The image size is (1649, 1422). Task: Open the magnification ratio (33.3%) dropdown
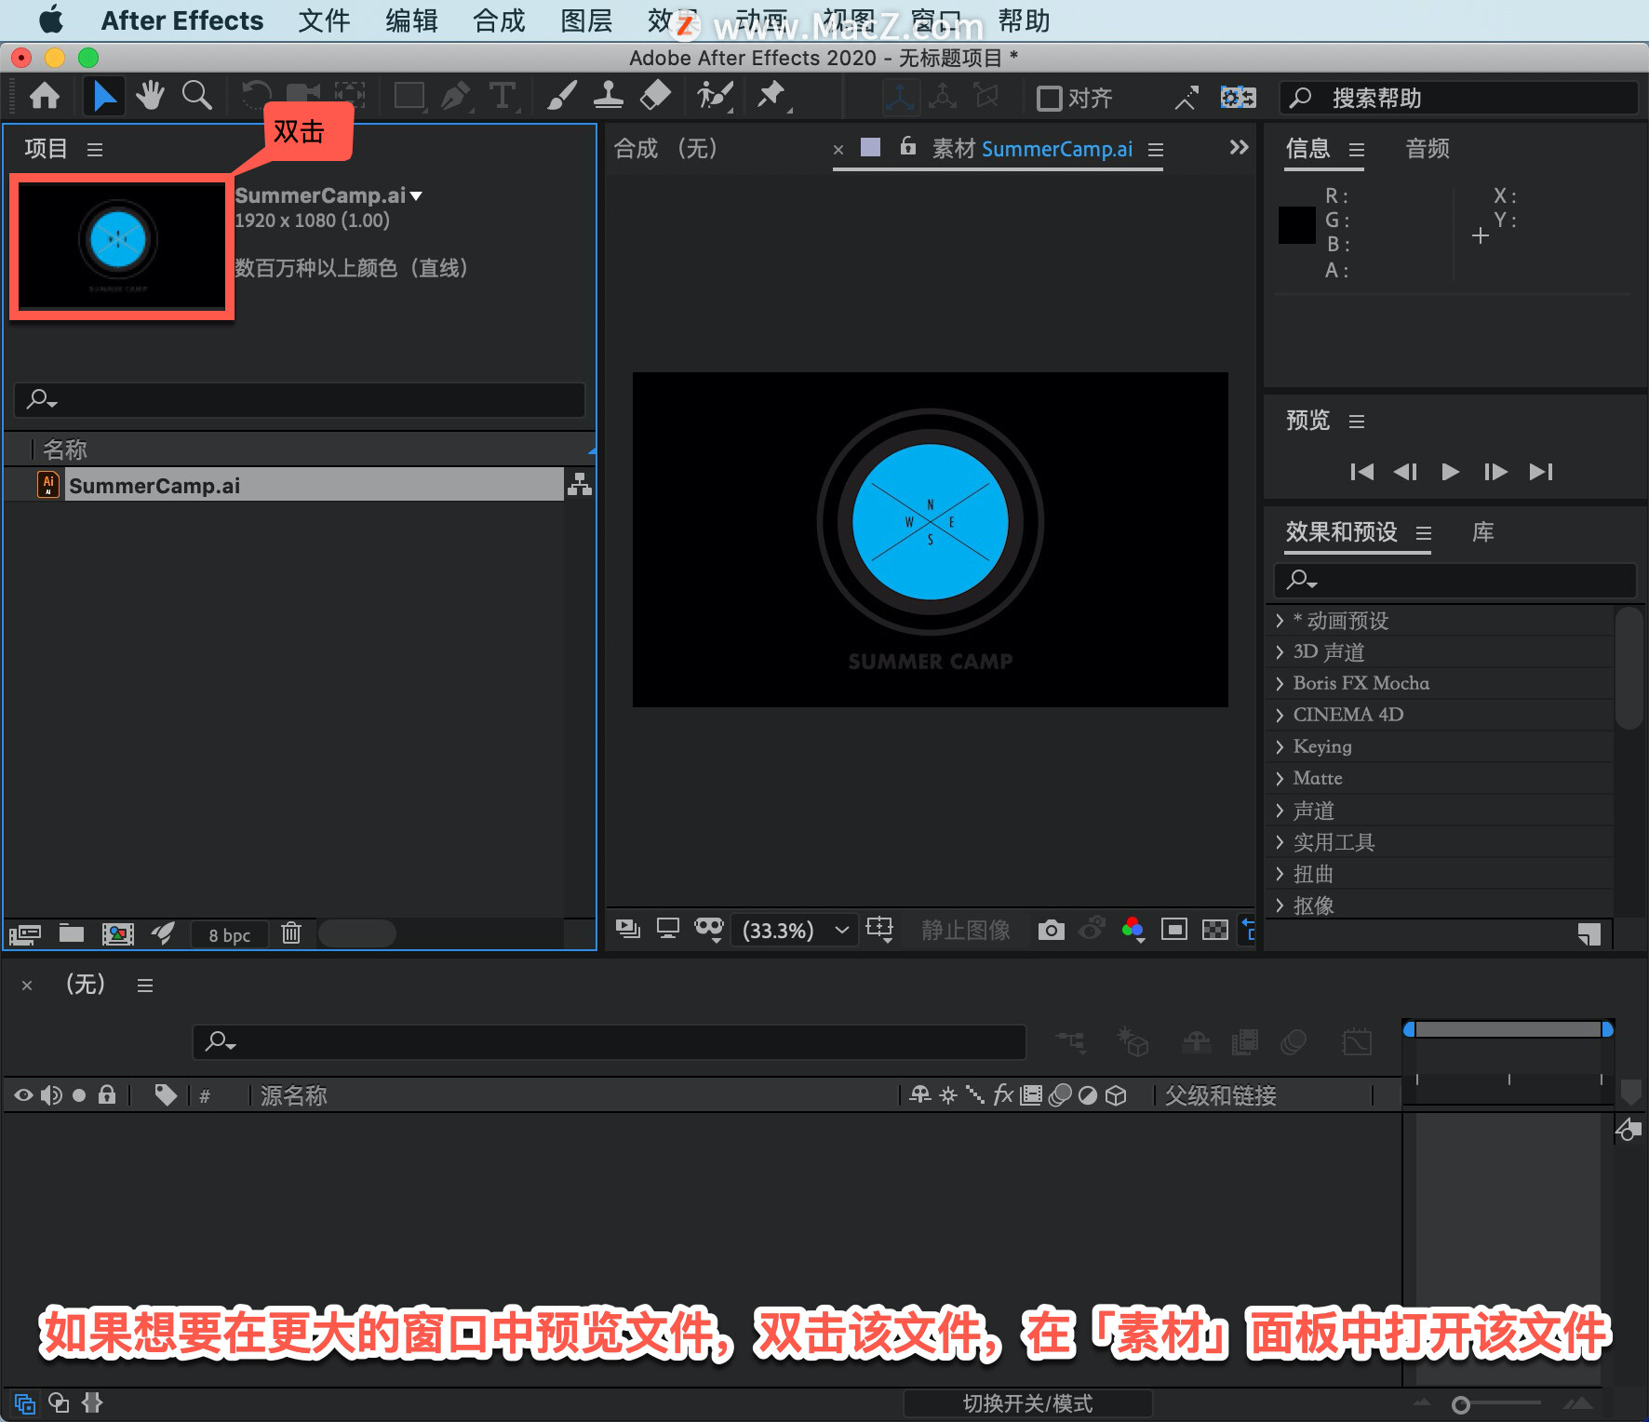(x=796, y=931)
